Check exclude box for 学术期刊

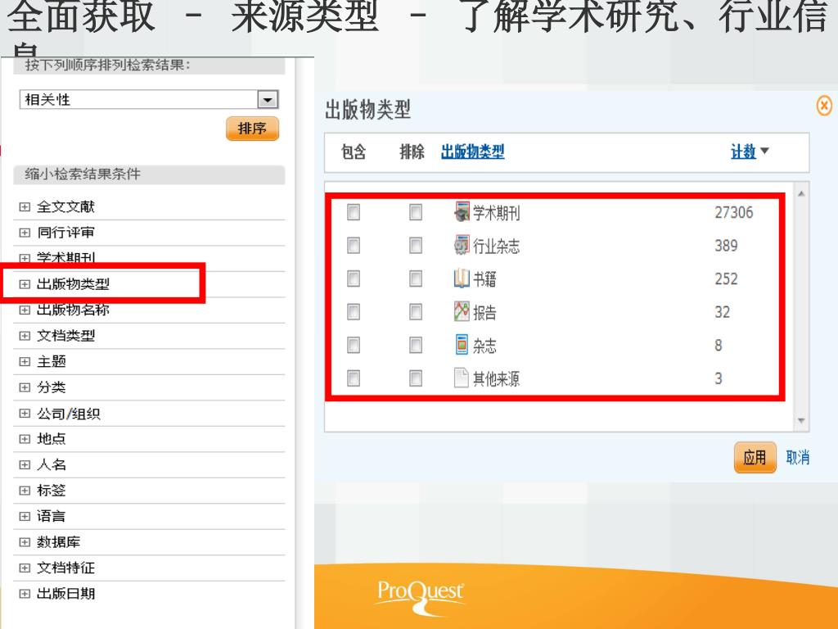[x=415, y=212]
